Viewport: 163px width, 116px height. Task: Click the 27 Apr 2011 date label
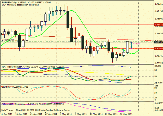(x=51, y=114)
